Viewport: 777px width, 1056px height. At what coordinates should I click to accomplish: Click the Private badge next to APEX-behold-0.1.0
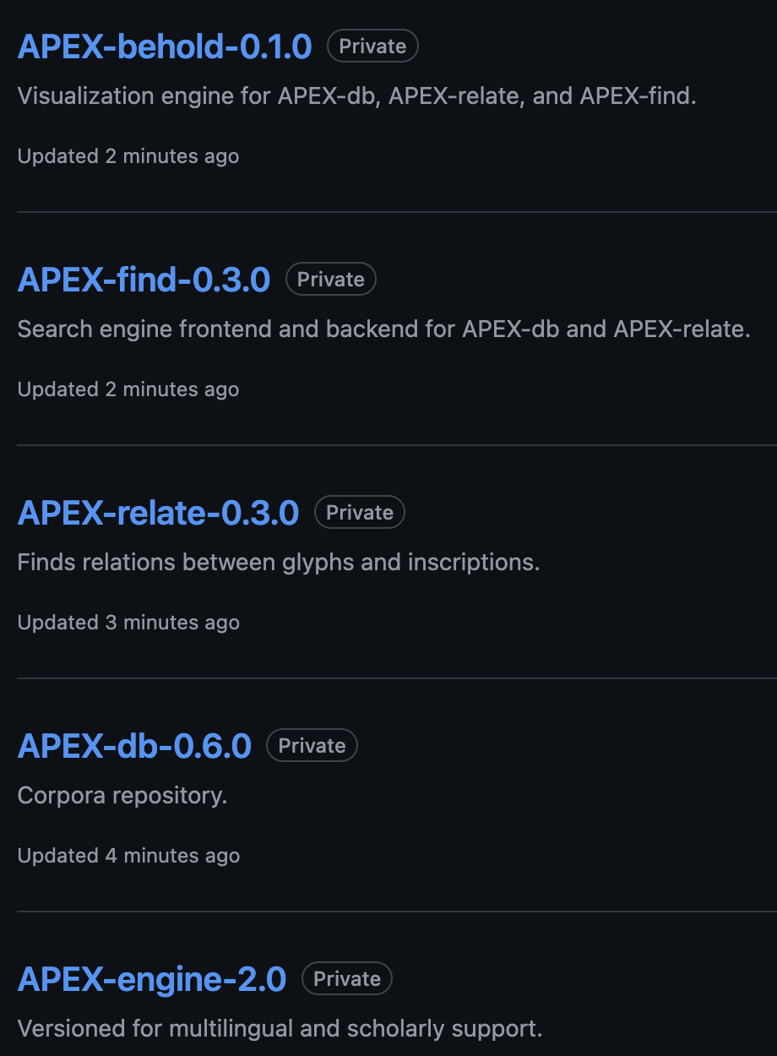[x=372, y=46]
